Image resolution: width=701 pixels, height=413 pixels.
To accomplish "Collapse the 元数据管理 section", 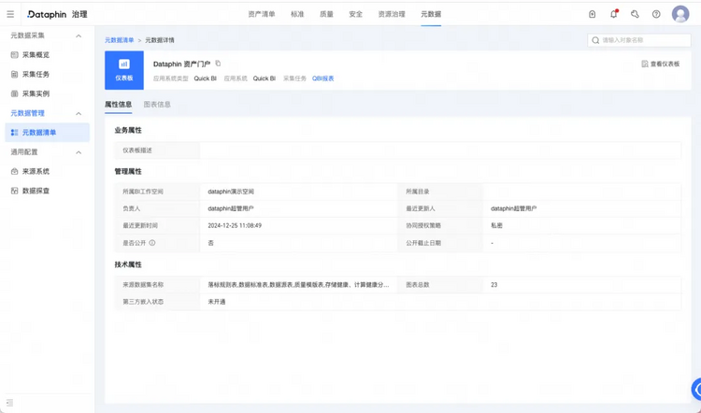I will pyautogui.click(x=79, y=114).
